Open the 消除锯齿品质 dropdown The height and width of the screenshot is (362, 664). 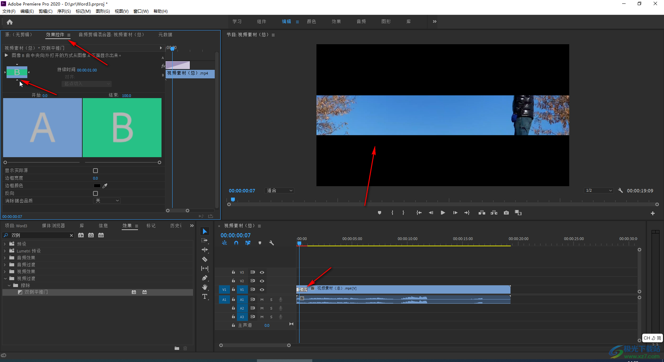107,201
